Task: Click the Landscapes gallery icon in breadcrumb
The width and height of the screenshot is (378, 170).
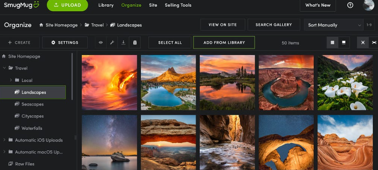Action: tap(112, 25)
